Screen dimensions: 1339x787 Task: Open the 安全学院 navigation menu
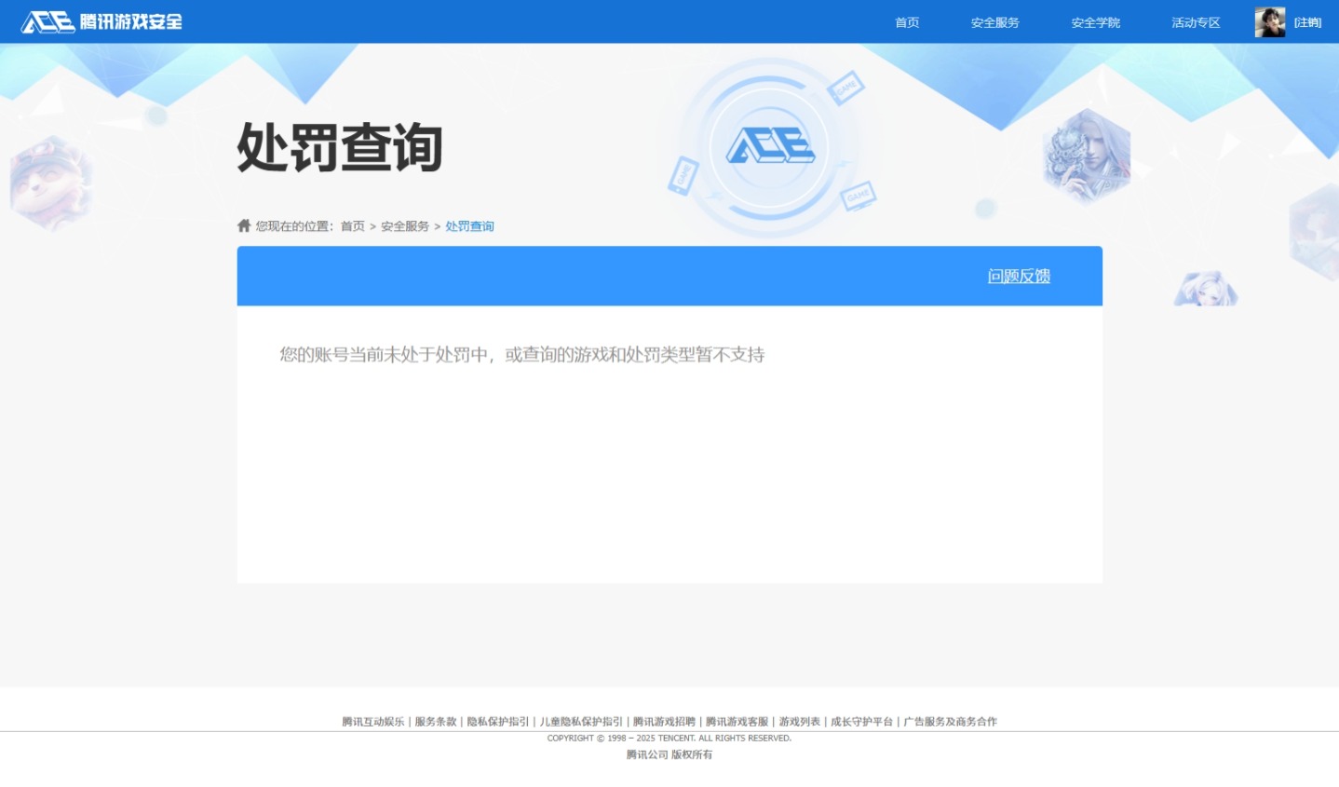coord(1094,22)
